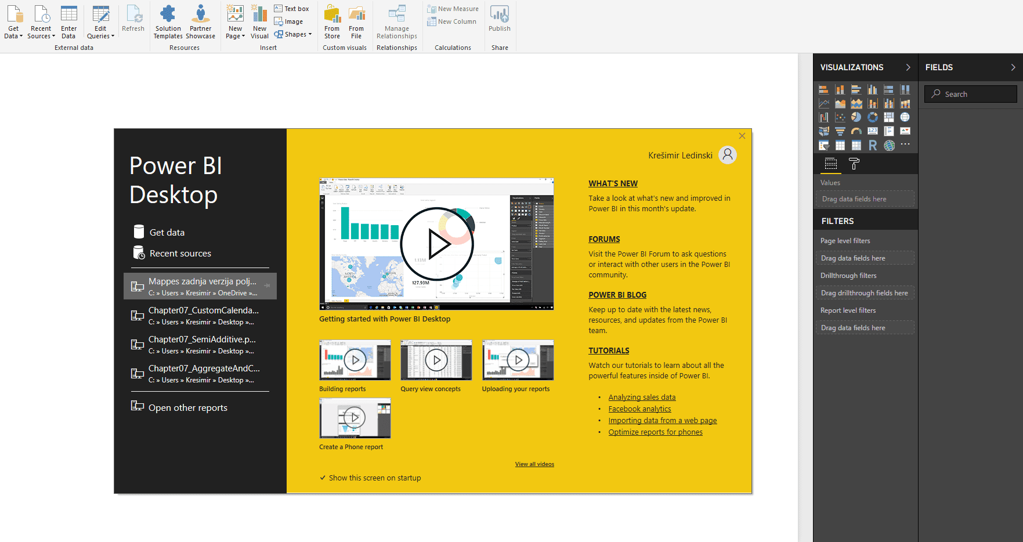1023x542 pixels.
Task: Select the pie chart visual
Action: pos(856,117)
